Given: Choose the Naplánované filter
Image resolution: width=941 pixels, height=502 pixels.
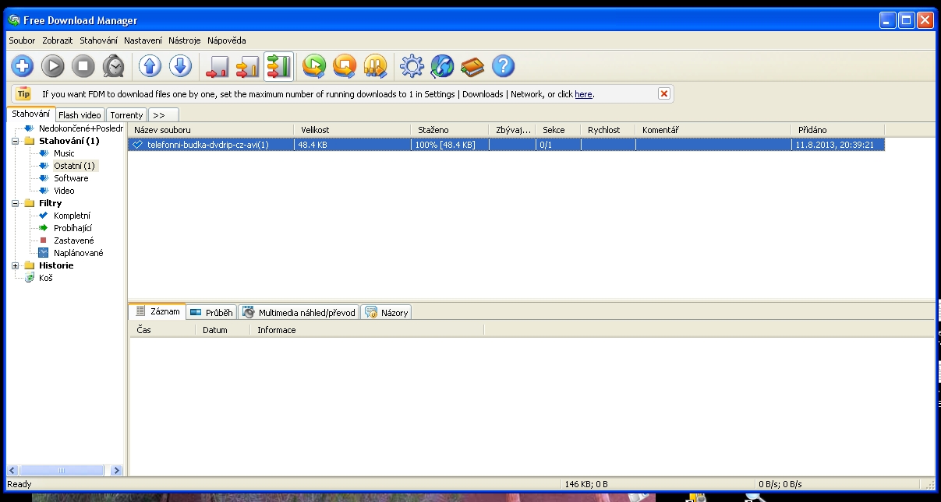Looking at the screenshot, I should pos(78,253).
